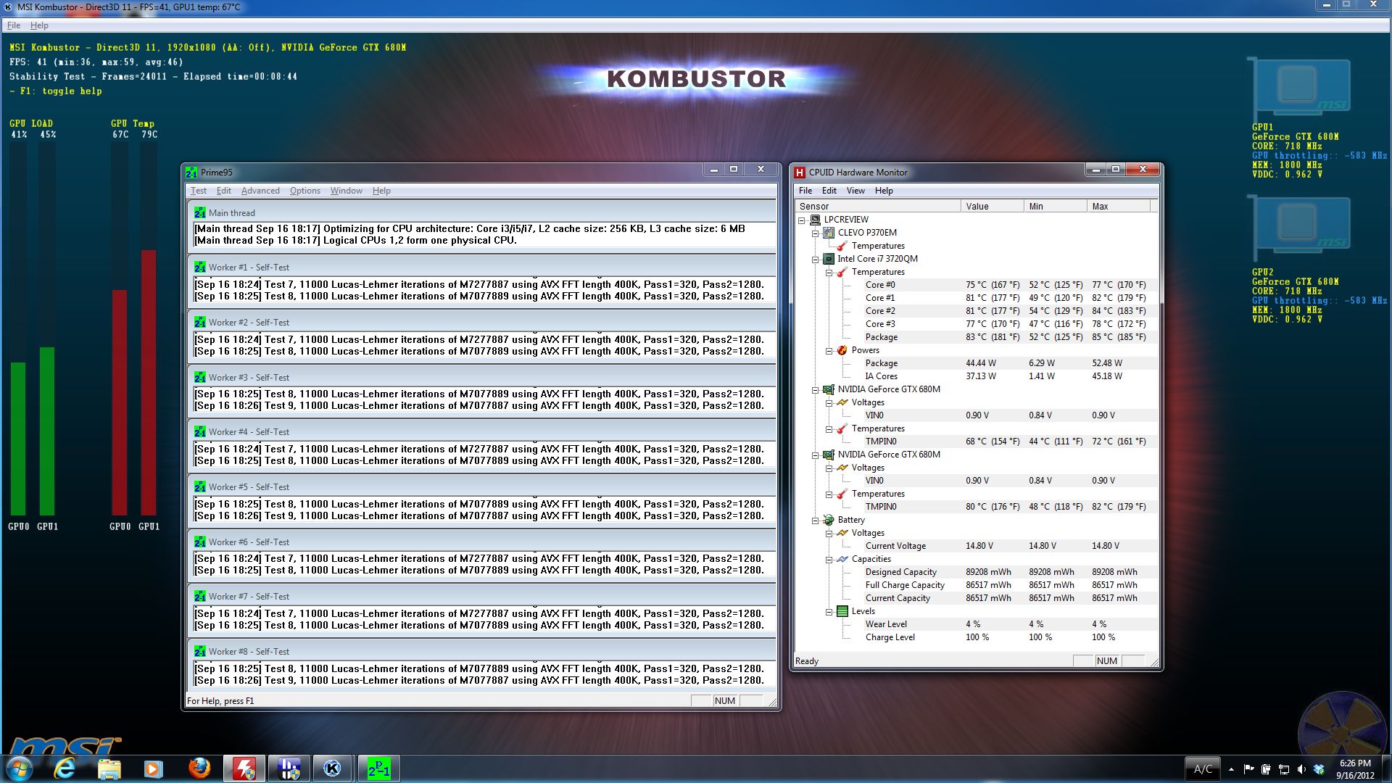
Task: Open Kombustor's File menu
Action: pos(14,25)
